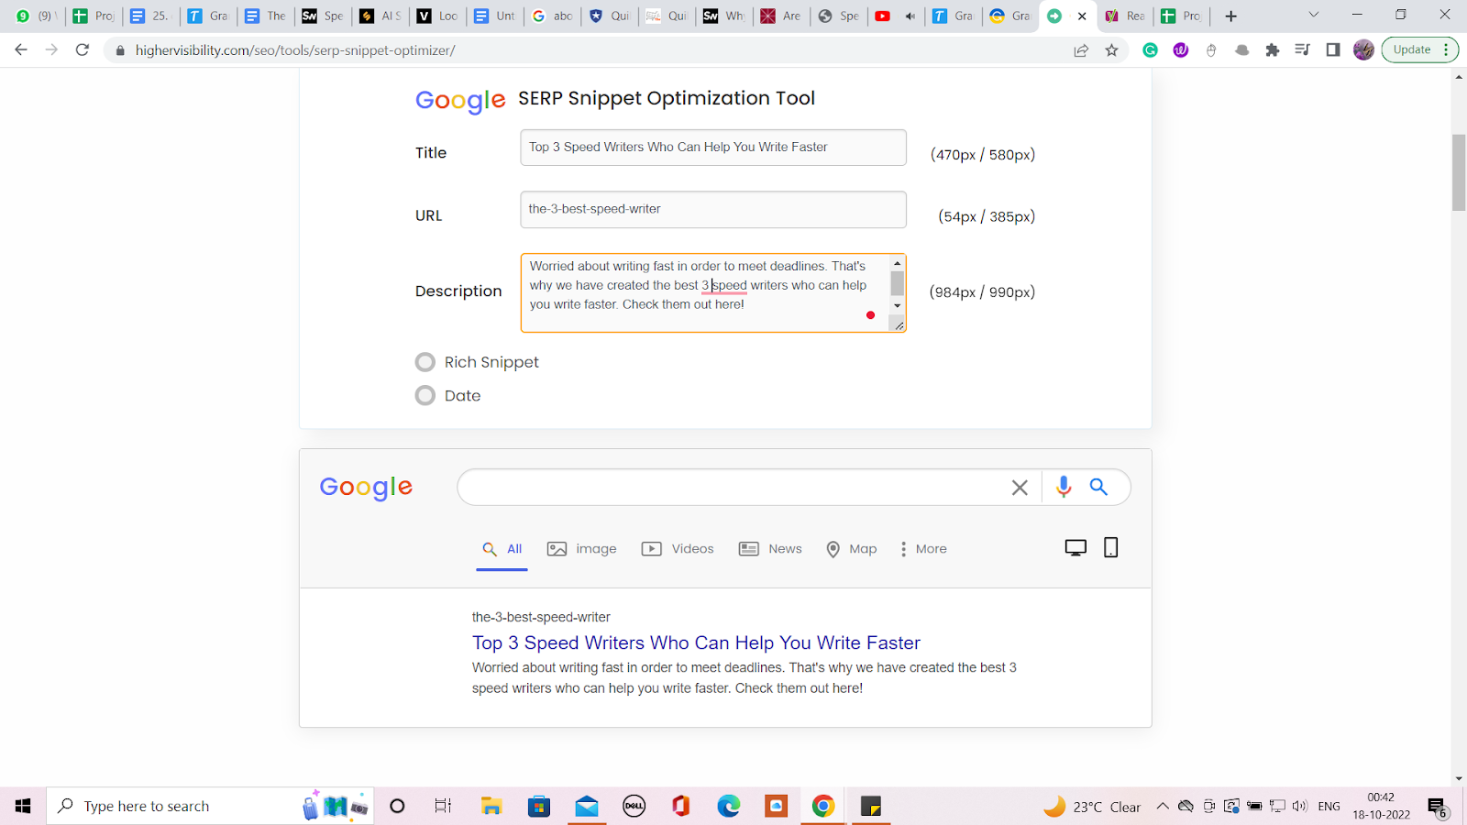Activate voice search with the microphone icon

click(1063, 487)
